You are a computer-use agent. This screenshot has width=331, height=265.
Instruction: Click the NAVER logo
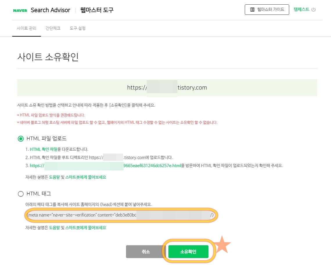pos(20,10)
